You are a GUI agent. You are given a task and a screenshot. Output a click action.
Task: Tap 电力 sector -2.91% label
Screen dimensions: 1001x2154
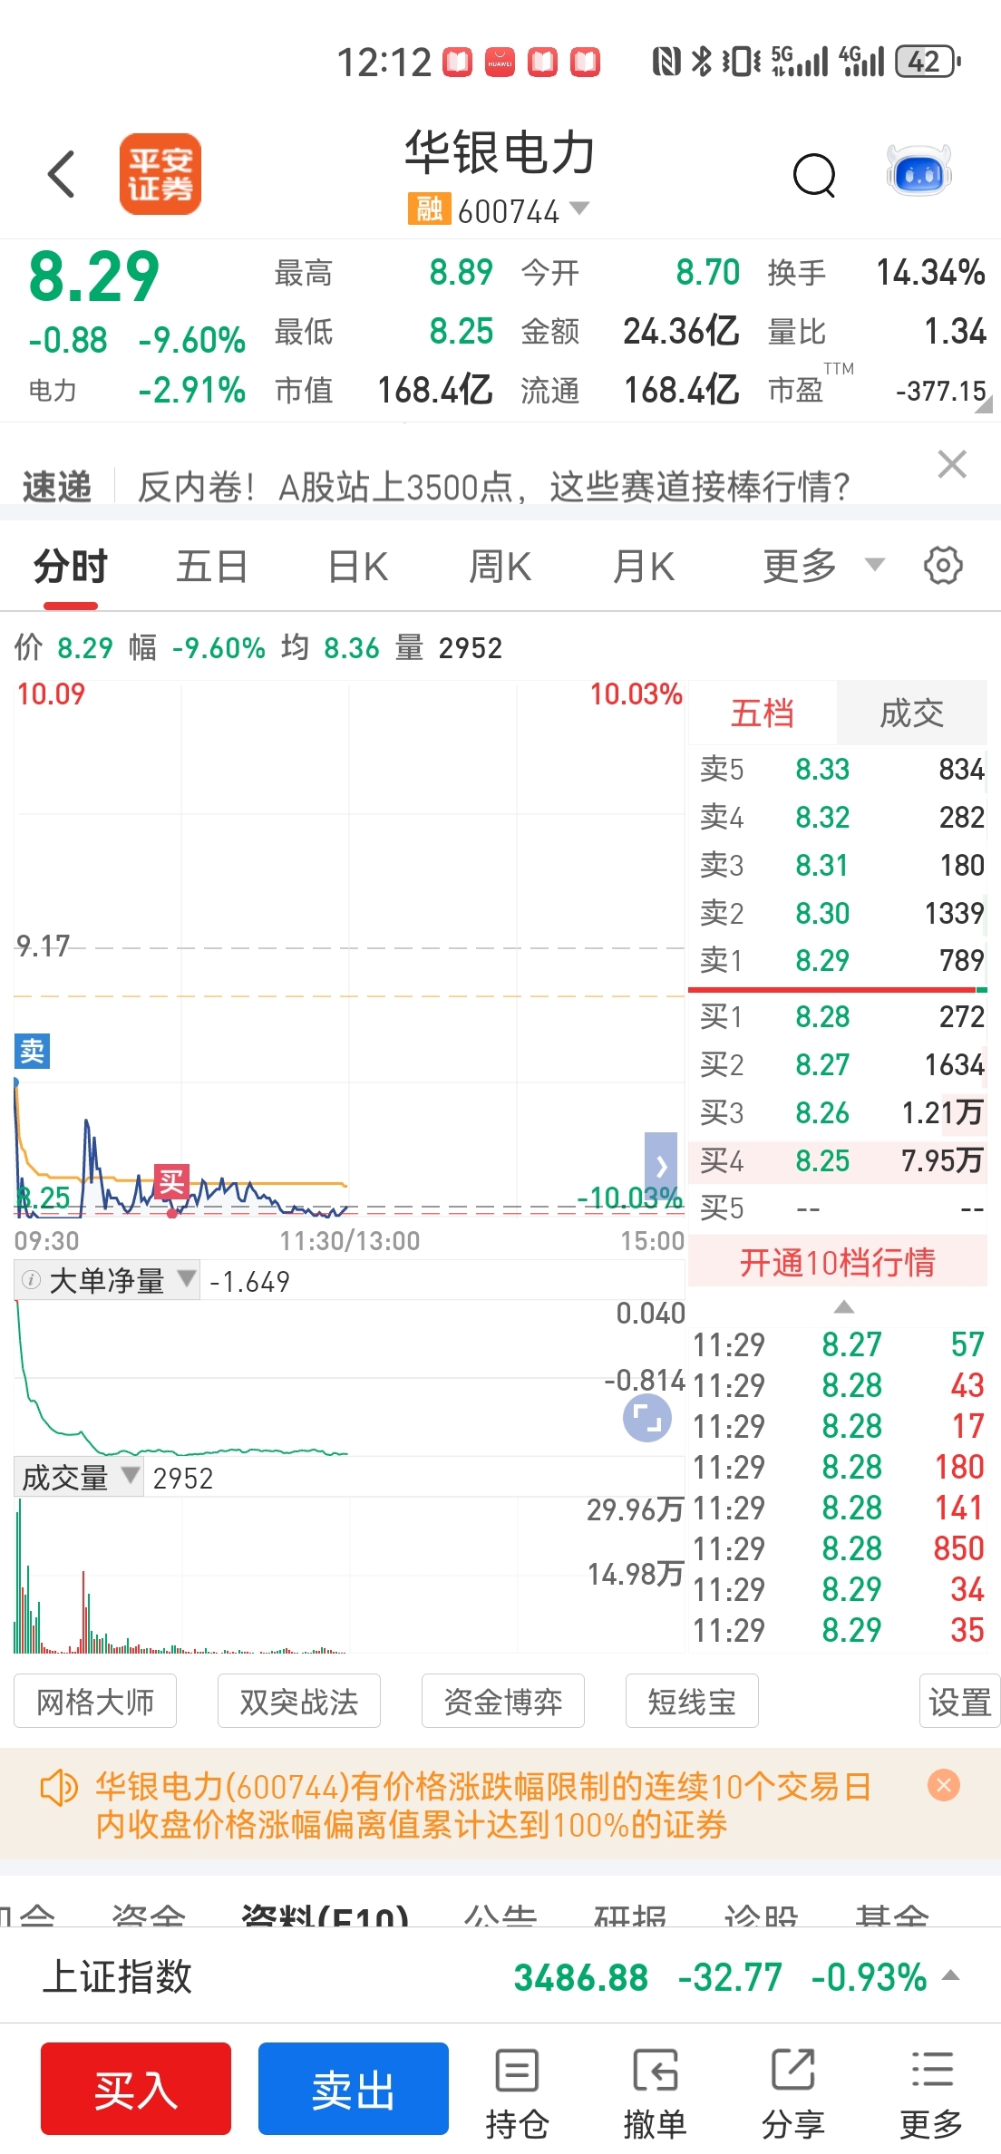pyautogui.click(x=137, y=390)
